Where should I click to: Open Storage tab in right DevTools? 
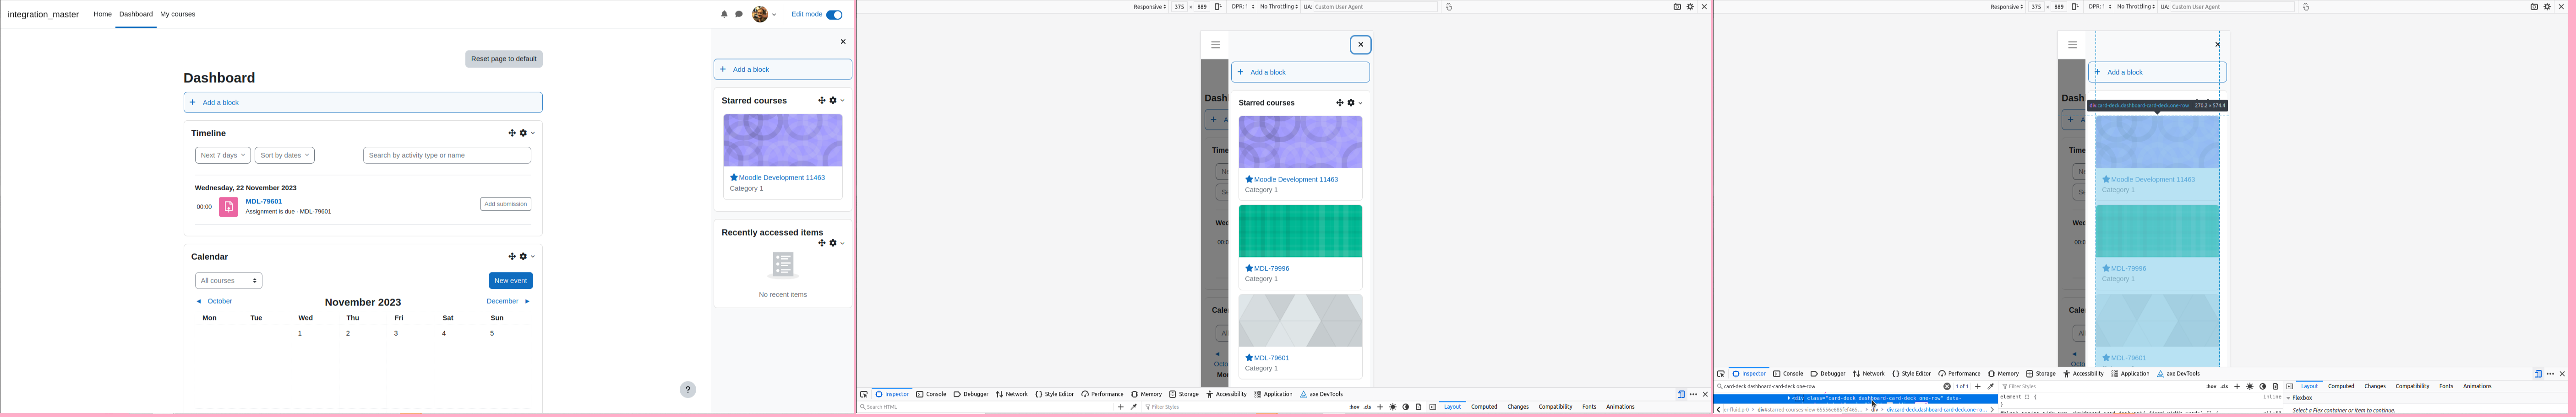point(2041,375)
